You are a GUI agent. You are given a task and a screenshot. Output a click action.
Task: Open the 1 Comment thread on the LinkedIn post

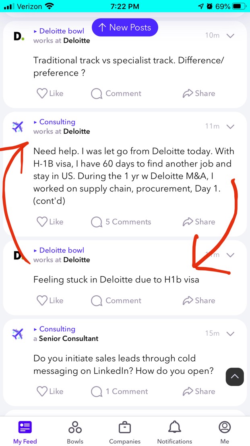119,391
